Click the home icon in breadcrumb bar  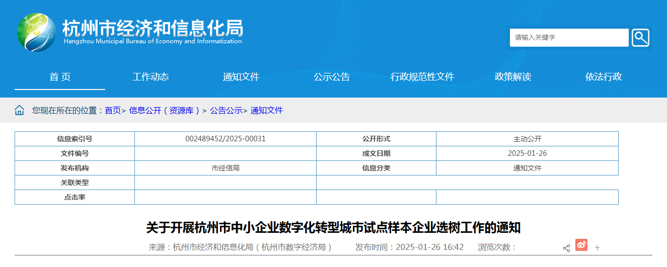[20, 111]
